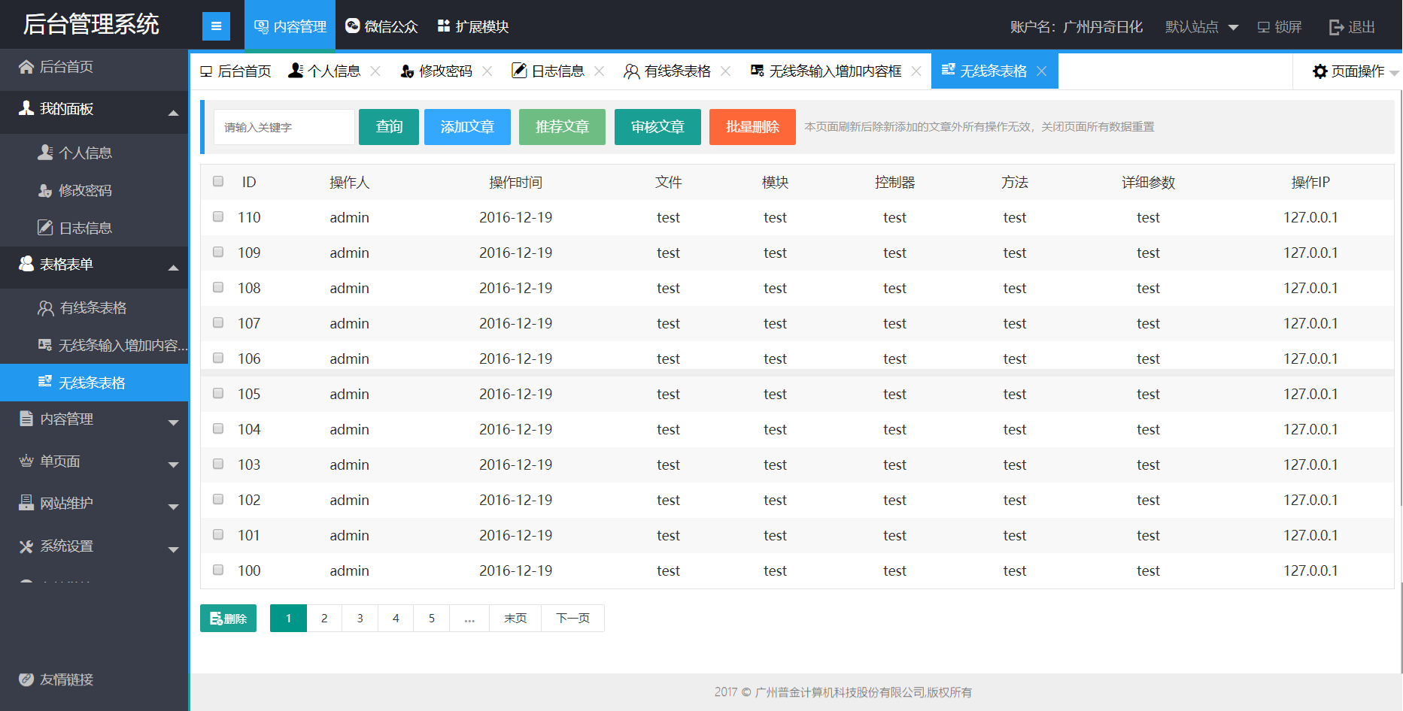Image resolution: width=1403 pixels, height=711 pixels.
Task: Click the 添加文章 button
Action: pos(467,126)
